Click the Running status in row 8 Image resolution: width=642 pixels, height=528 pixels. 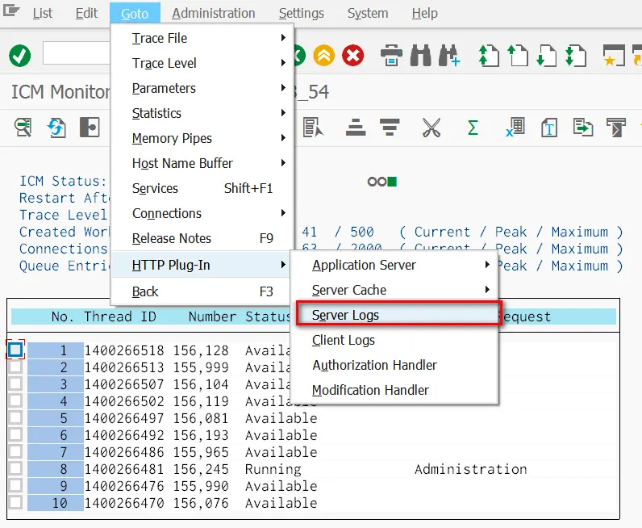pos(273,468)
